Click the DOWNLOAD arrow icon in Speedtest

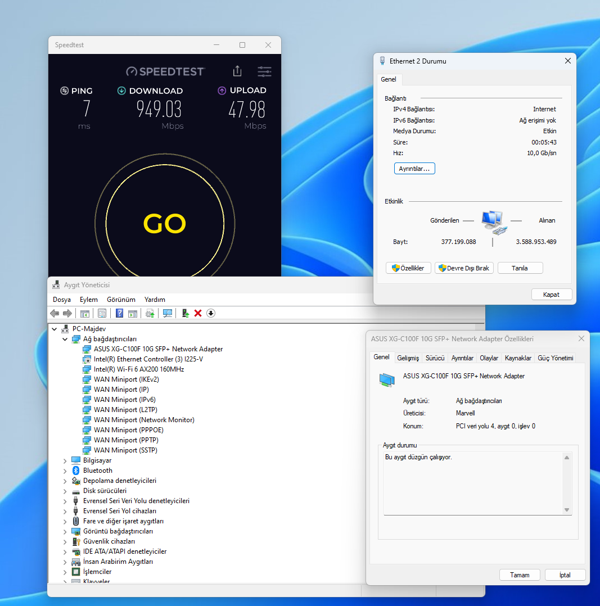pyautogui.click(x=121, y=91)
